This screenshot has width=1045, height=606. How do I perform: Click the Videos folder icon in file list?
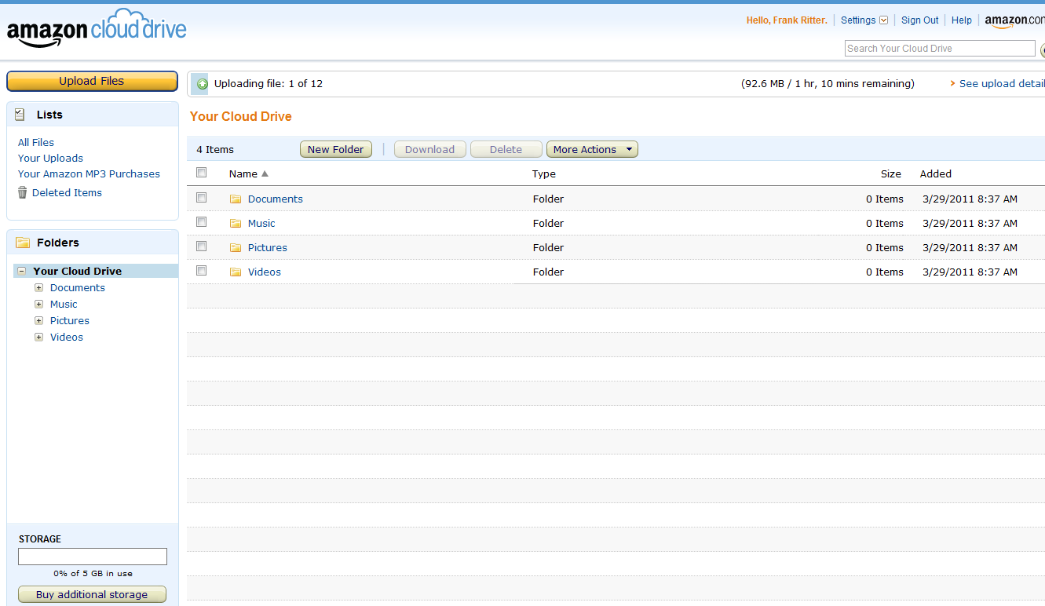[x=236, y=272]
